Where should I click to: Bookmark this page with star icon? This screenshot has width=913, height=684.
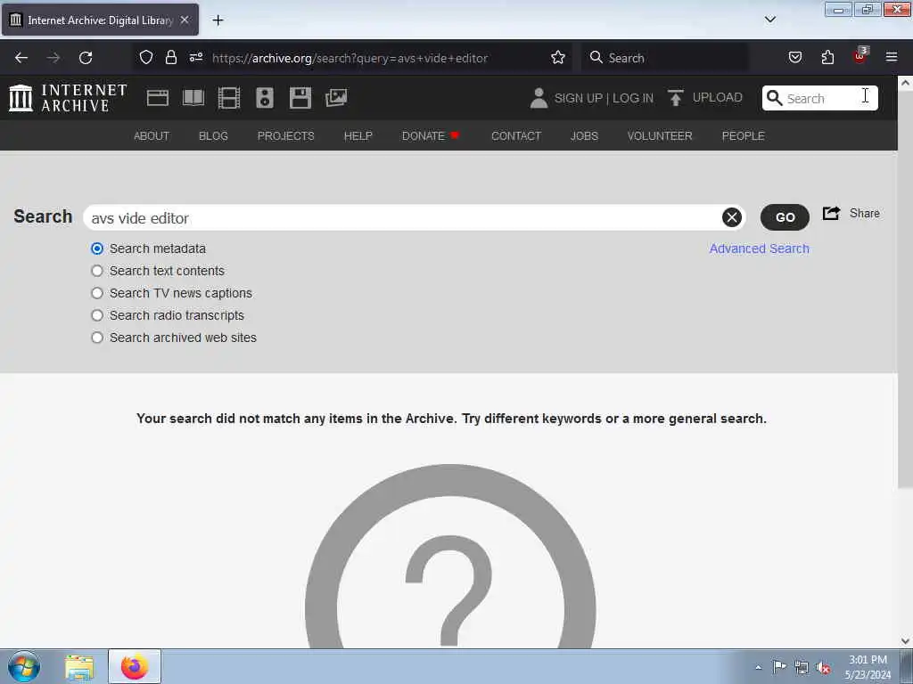pyautogui.click(x=558, y=57)
